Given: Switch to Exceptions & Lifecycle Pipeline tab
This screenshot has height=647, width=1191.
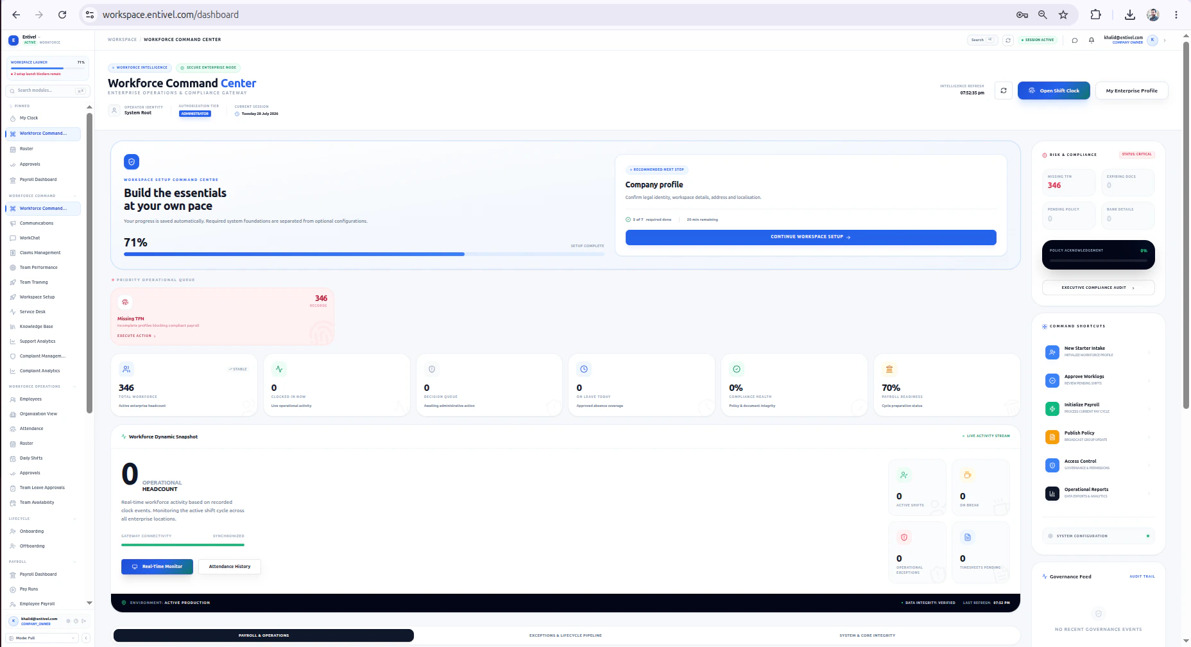Looking at the screenshot, I should (x=565, y=635).
